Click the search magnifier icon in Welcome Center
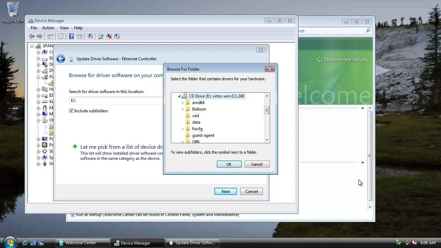 (x=368, y=31)
